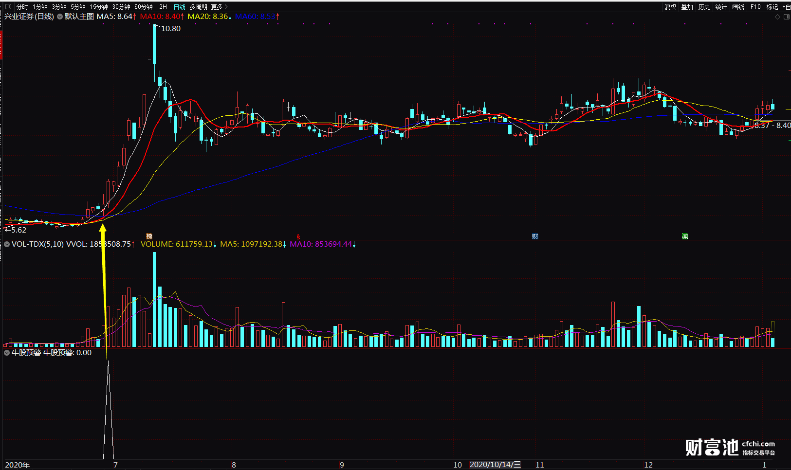Click the 榜 event marker icon
791x470 pixels.
pyautogui.click(x=149, y=236)
